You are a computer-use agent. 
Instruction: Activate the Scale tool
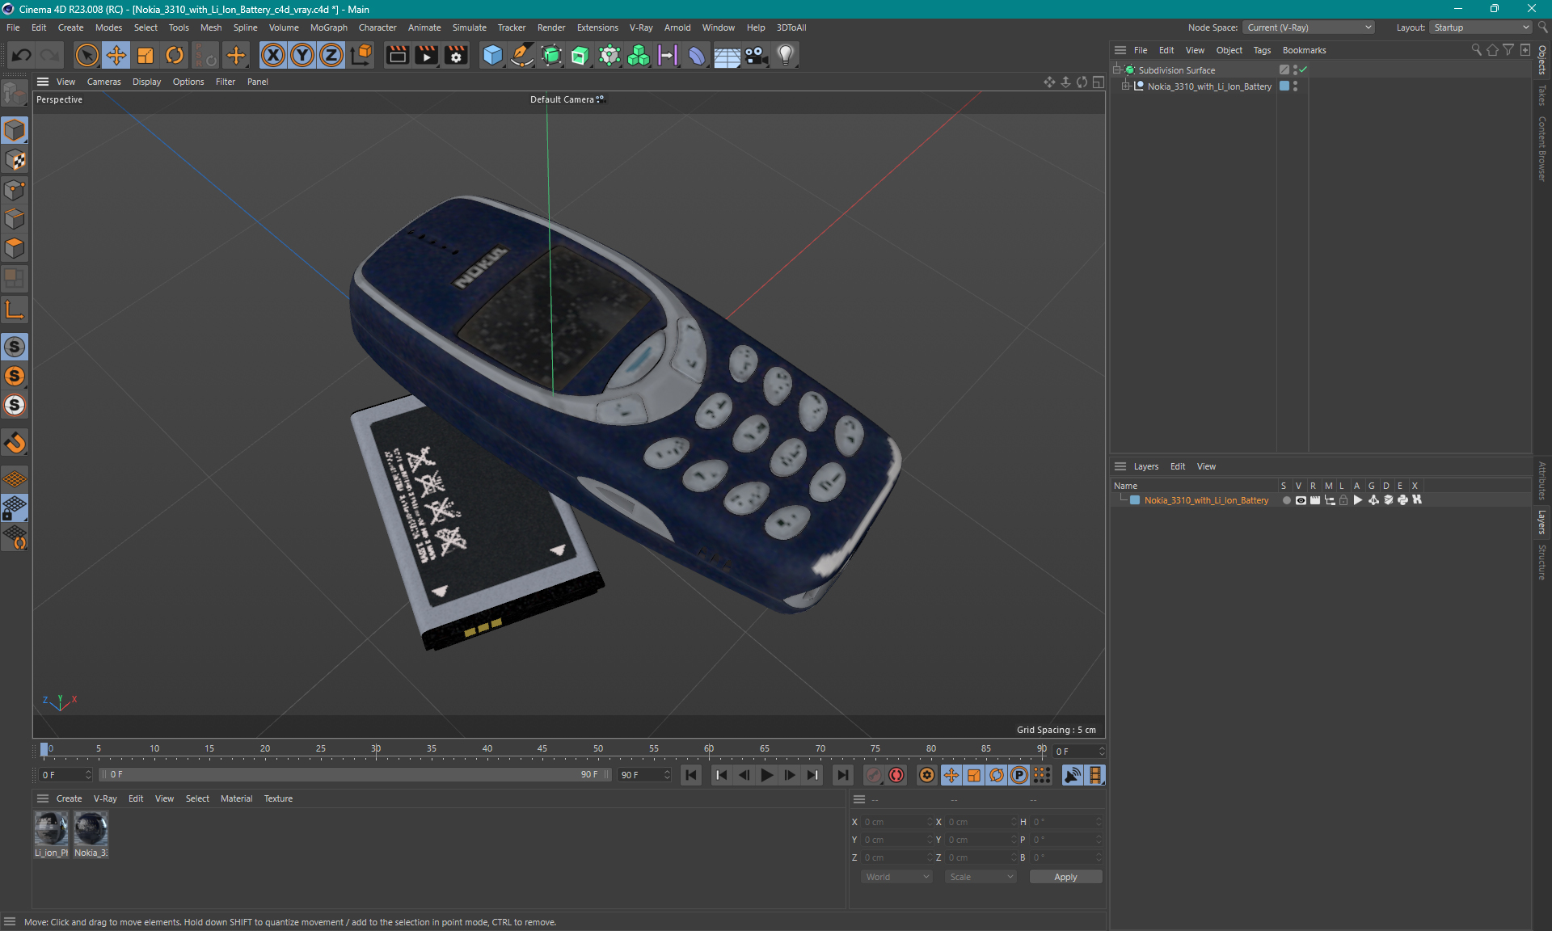[145, 55]
